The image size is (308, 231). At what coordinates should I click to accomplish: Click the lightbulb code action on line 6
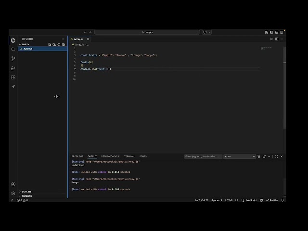pyautogui.click(x=82, y=65)
